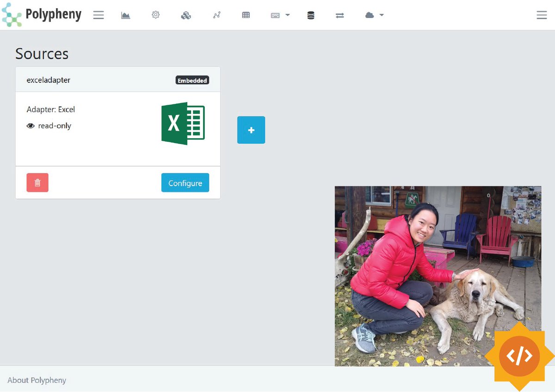This screenshot has width=555, height=392.
Task: Expand the cloud icon dropdown arrow
Action: pyautogui.click(x=382, y=15)
